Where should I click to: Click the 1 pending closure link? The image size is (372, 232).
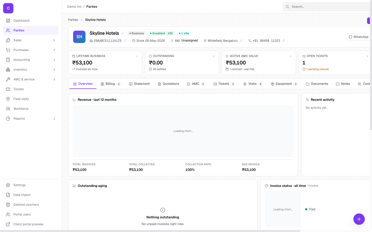[x=316, y=69]
